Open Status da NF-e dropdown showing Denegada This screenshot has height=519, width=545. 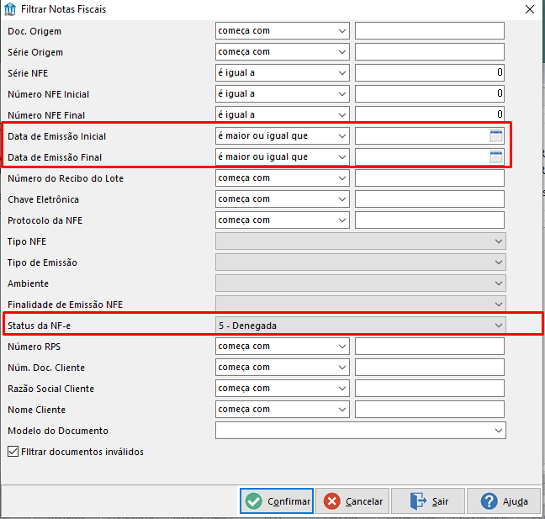coord(361,326)
